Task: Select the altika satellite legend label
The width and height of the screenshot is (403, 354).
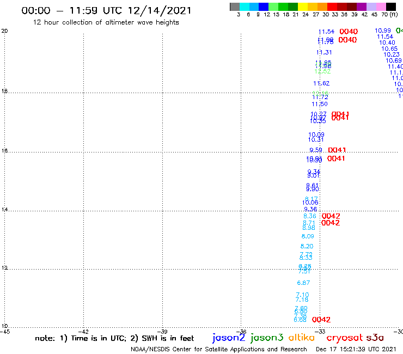Action: pos(302,337)
